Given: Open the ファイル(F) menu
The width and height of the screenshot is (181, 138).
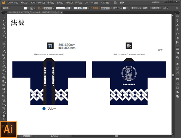Looking at the screenshot, I should [x=13, y=3].
